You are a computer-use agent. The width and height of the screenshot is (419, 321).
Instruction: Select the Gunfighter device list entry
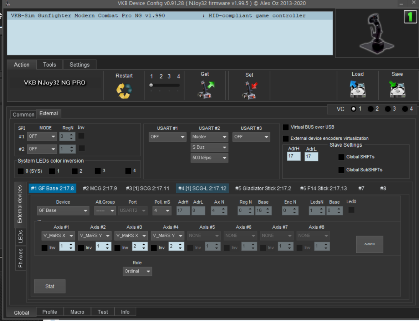(x=170, y=16)
